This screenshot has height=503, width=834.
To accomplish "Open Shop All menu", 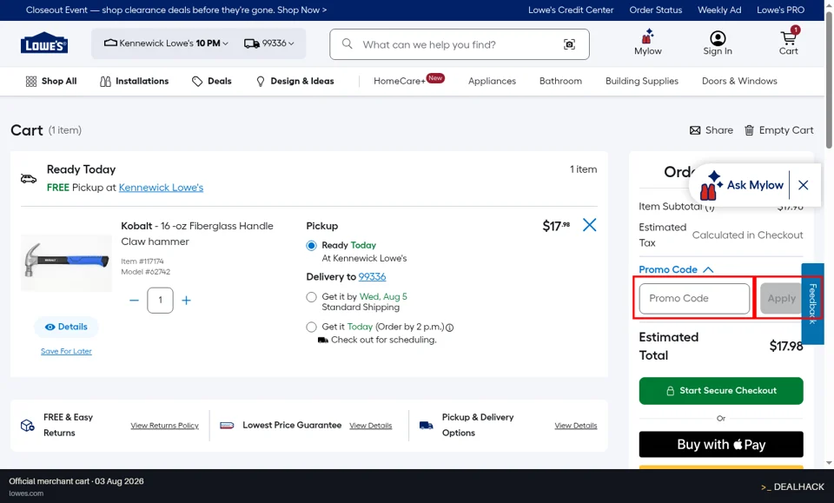I will [x=51, y=82].
